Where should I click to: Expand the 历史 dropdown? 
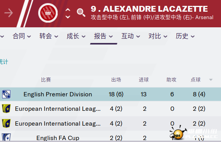point(185,36)
